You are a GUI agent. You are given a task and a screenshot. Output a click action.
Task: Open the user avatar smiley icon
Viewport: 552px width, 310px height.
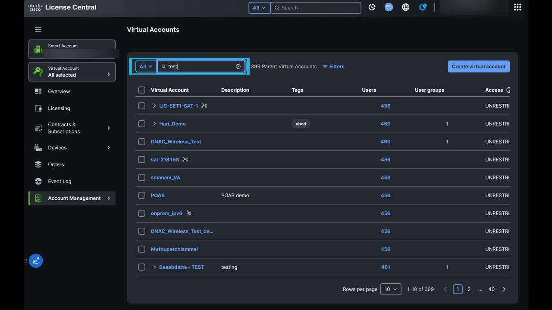click(389, 7)
